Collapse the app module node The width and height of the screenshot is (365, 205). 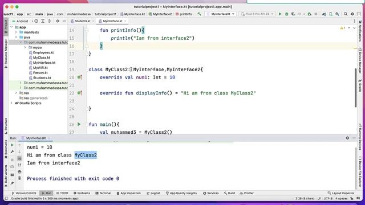[11, 27]
